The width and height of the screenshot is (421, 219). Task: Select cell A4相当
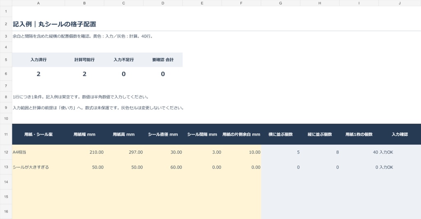tap(38, 152)
